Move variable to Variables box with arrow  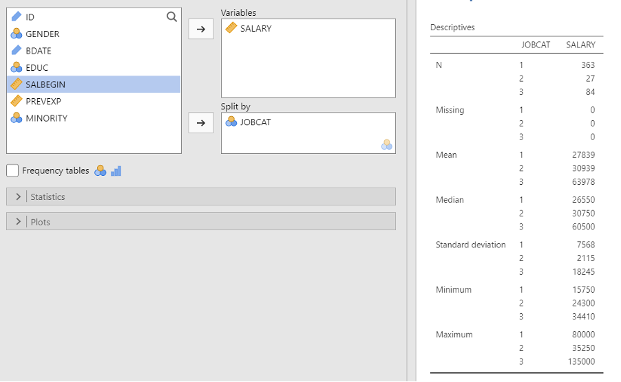pos(201,29)
